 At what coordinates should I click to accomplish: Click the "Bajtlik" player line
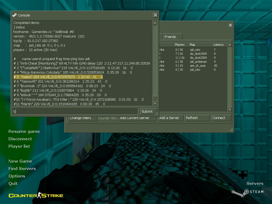[58, 90]
